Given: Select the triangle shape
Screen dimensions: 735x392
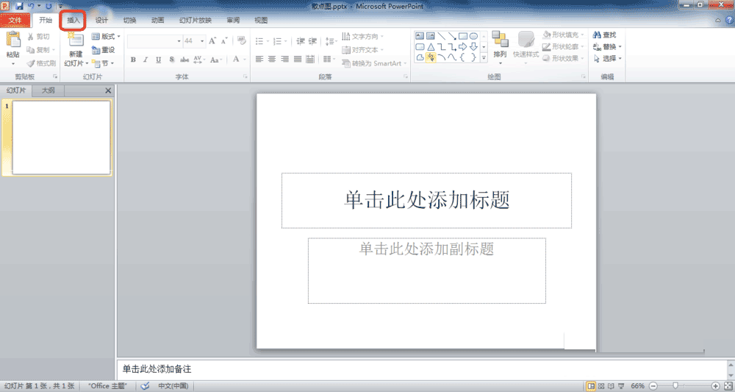Looking at the screenshot, I should click(x=430, y=47).
